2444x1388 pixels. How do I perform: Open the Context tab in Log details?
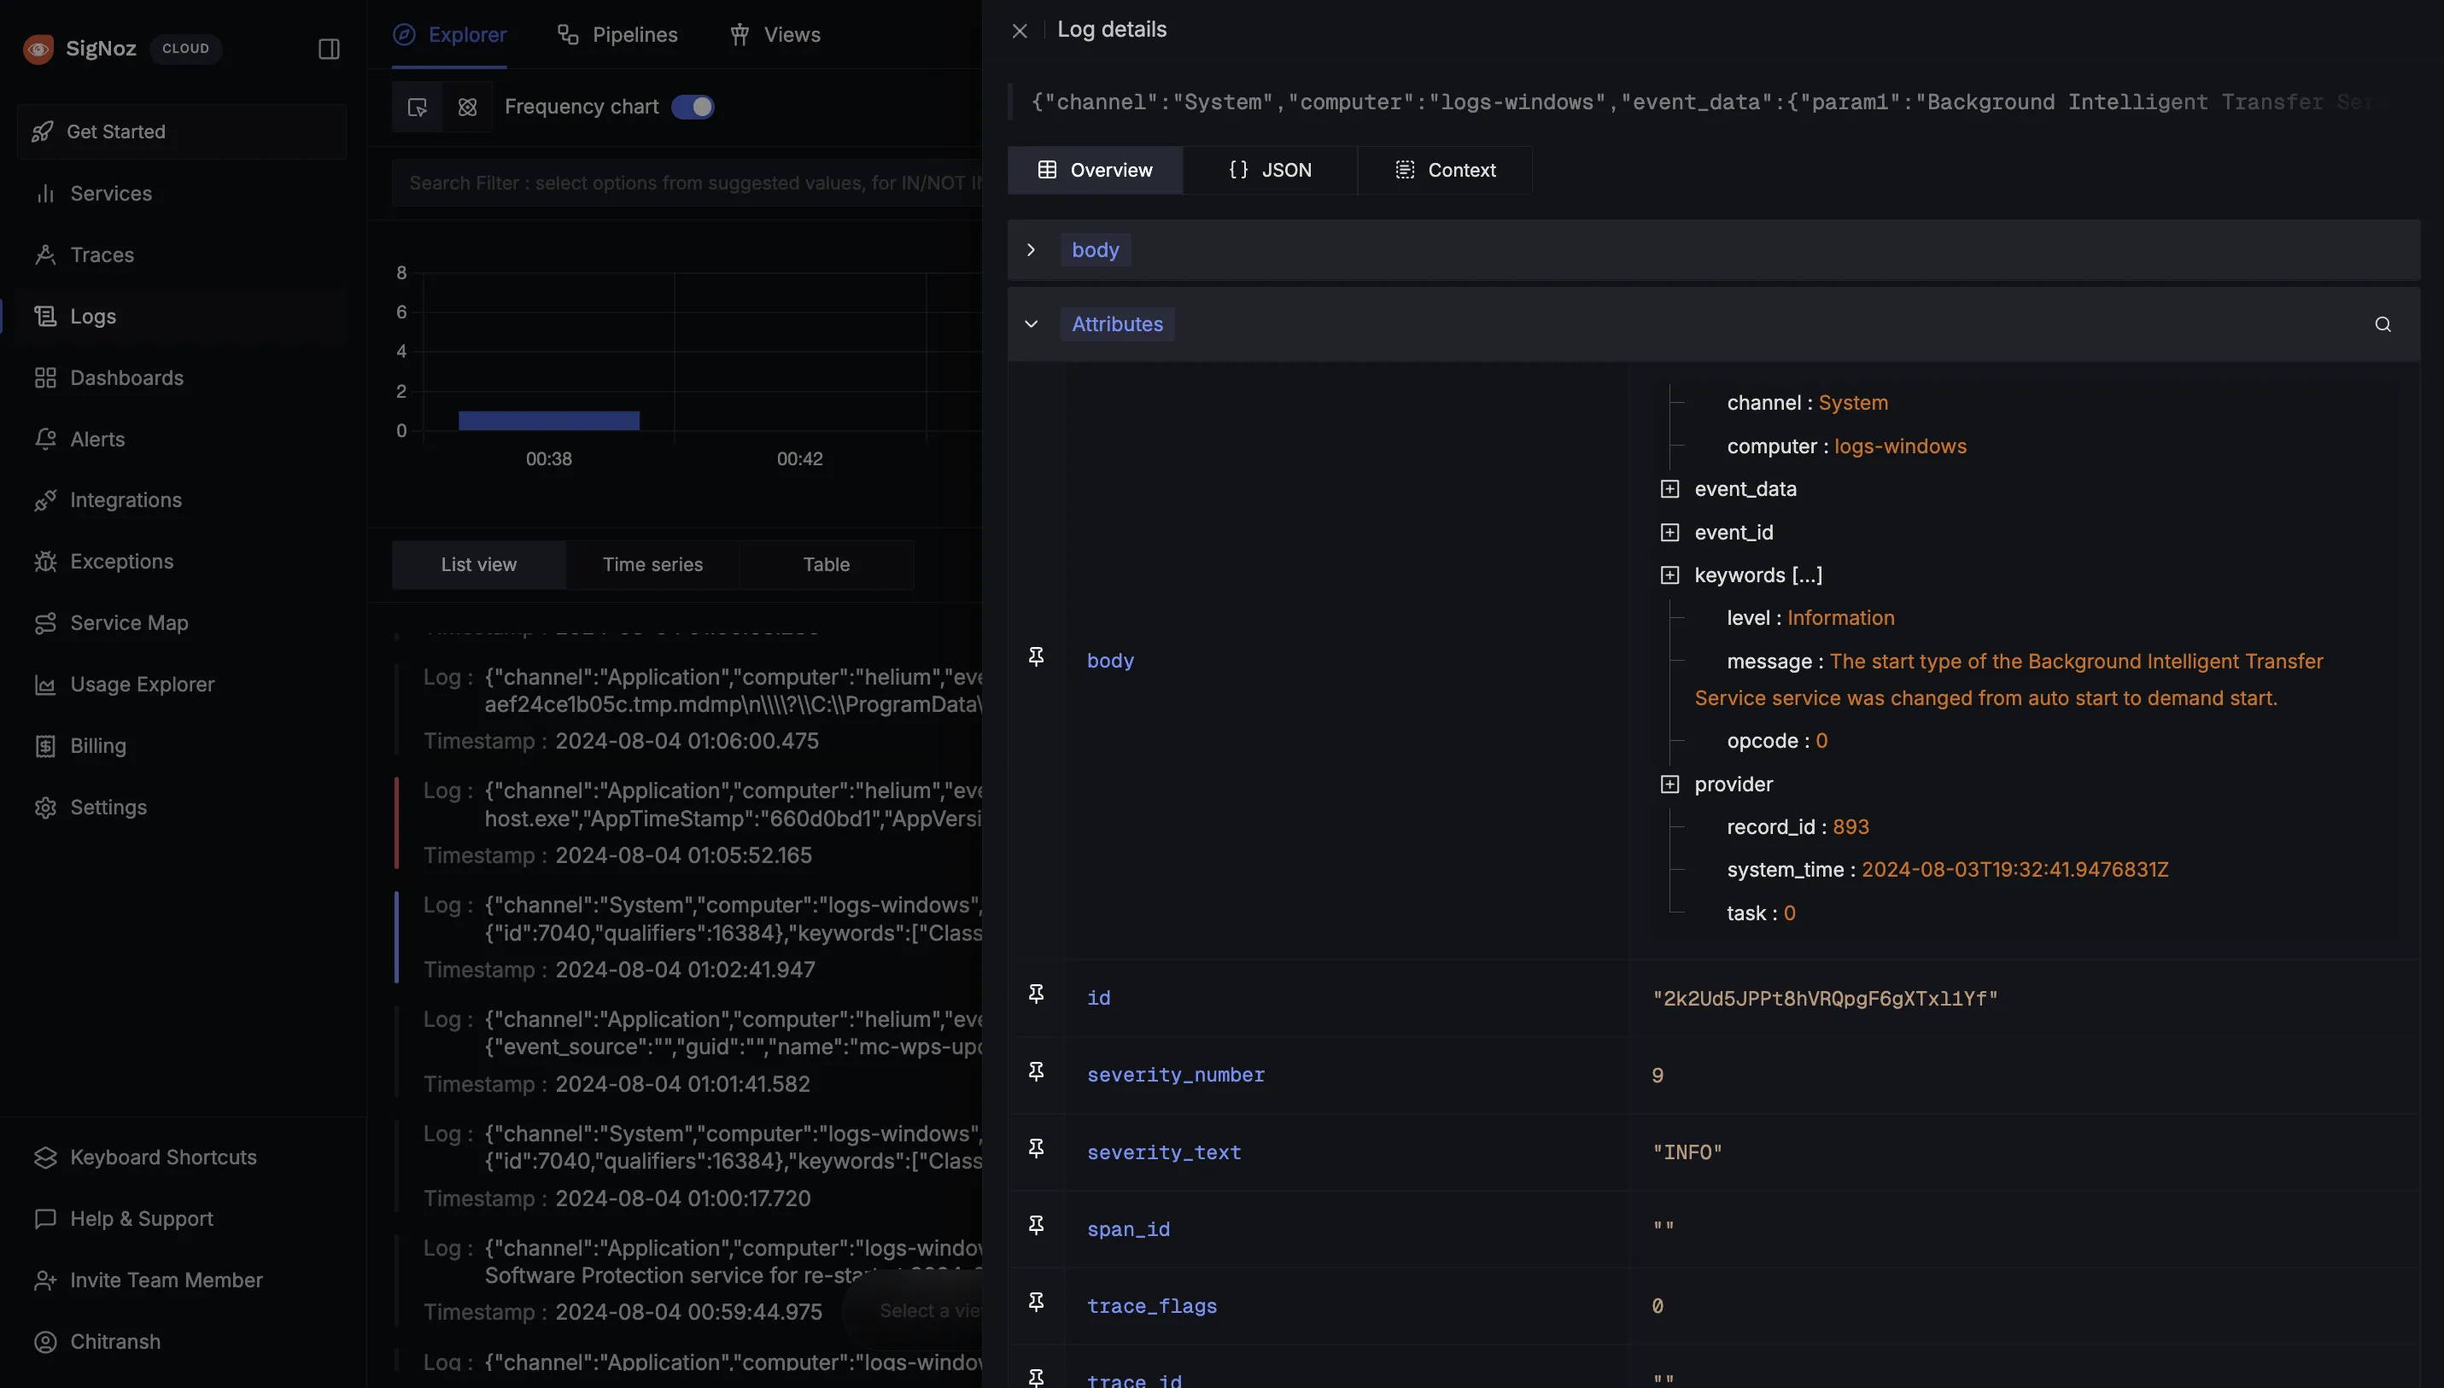coord(1445,170)
